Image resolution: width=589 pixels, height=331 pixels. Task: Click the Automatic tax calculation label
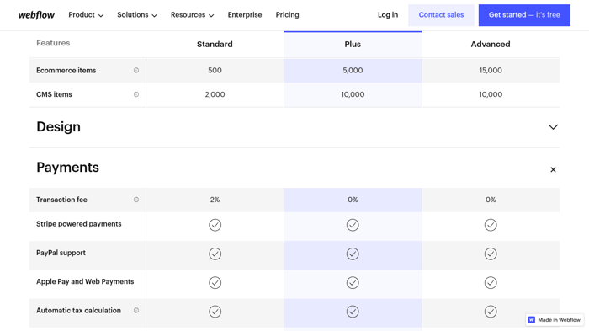click(x=78, y=310)
